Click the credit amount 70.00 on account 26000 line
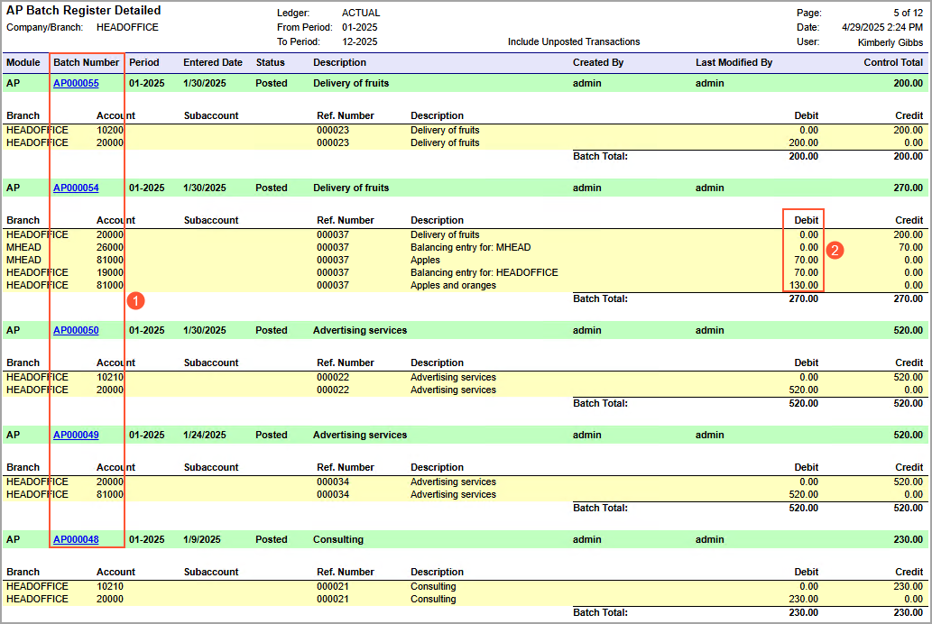 [x=910, y=247]
